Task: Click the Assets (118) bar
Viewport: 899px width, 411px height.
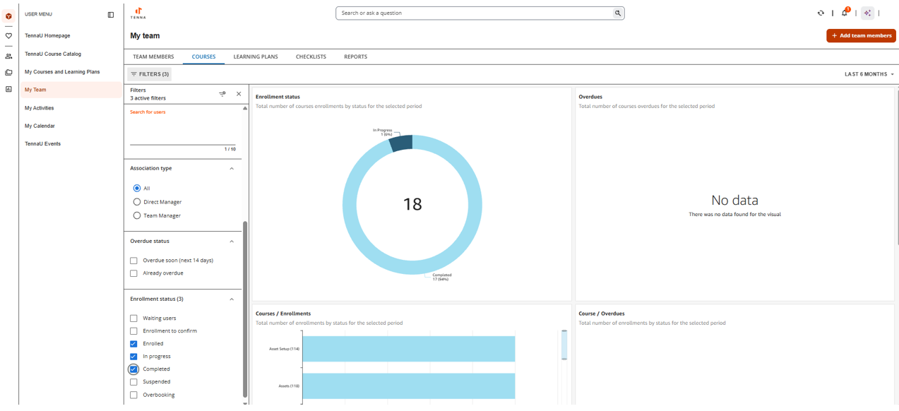Action: pyautogui.click(x=410, y=386)
